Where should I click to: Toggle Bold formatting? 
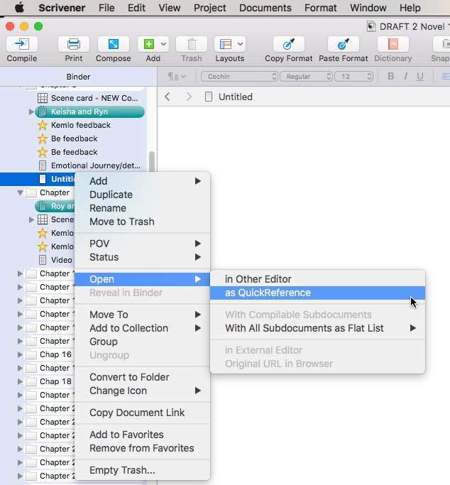390,77
